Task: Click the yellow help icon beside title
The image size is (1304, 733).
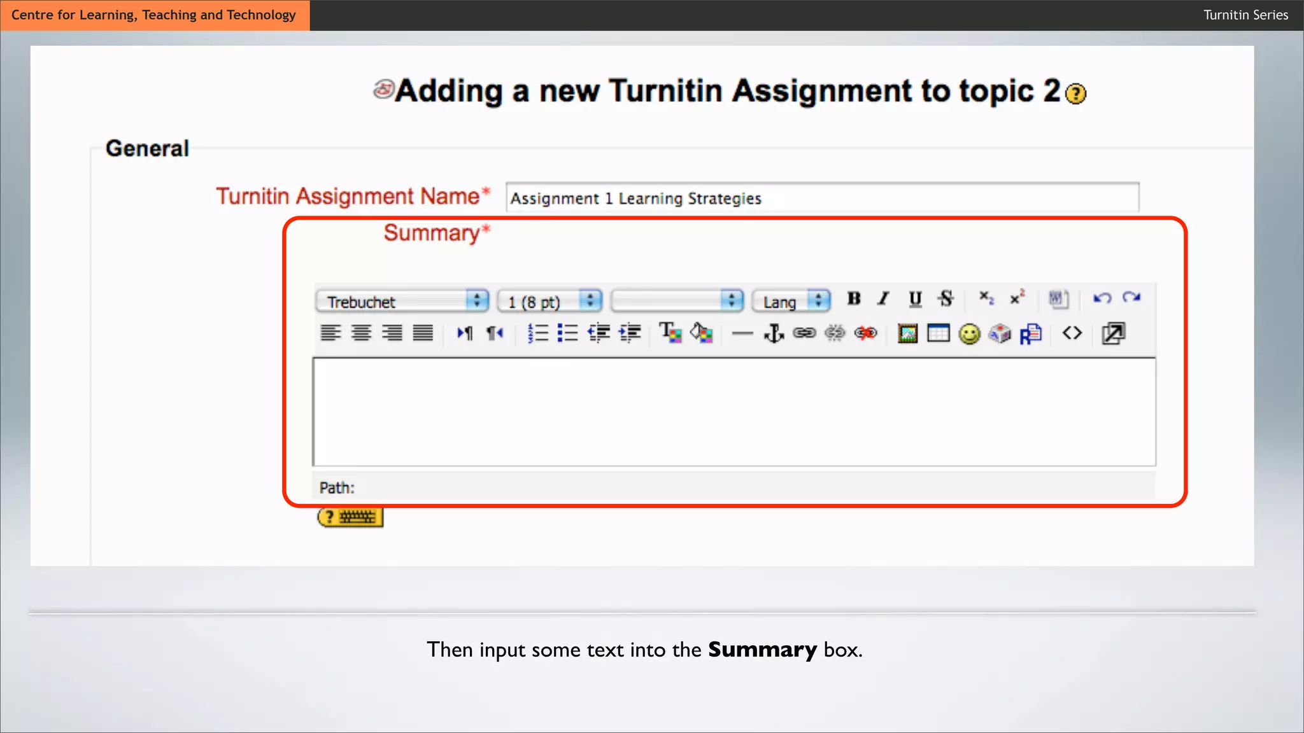Action: point(1076,94)
